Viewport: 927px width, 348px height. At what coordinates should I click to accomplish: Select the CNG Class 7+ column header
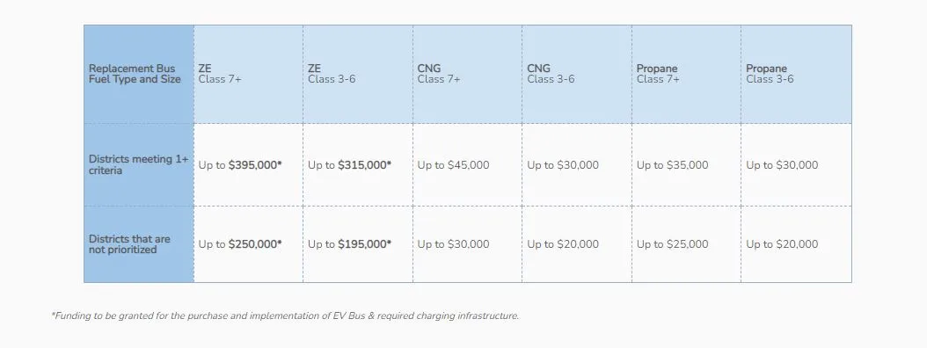(439, 74)
